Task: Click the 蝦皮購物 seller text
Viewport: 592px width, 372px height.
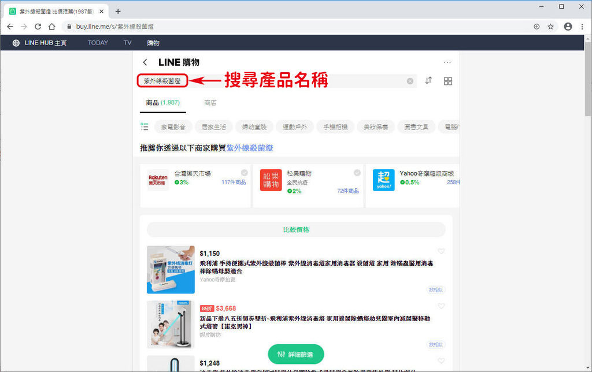Action: pyautogui.click(x=210, y=334)
